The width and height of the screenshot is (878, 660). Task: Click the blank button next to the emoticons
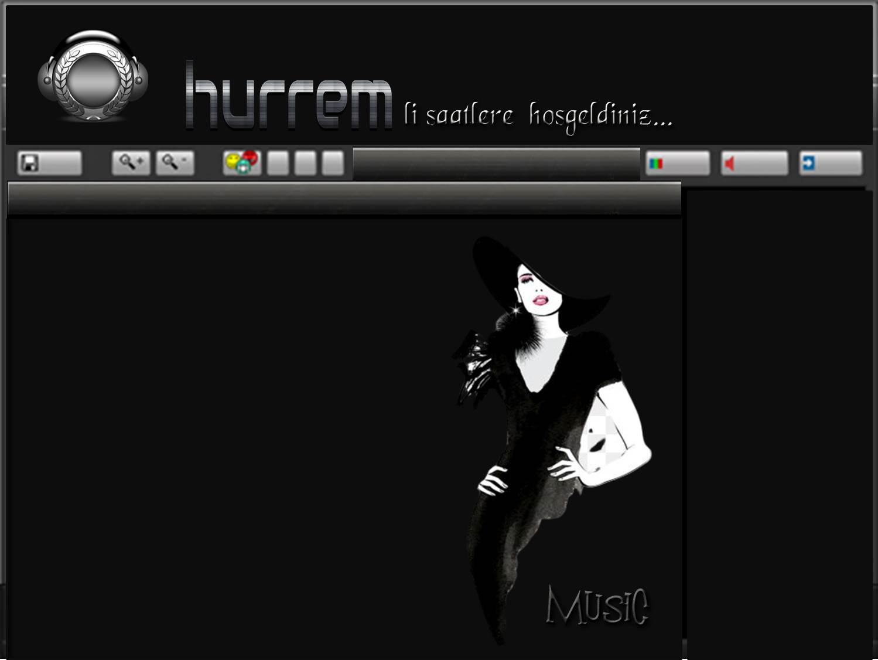(x=278, y=163)
